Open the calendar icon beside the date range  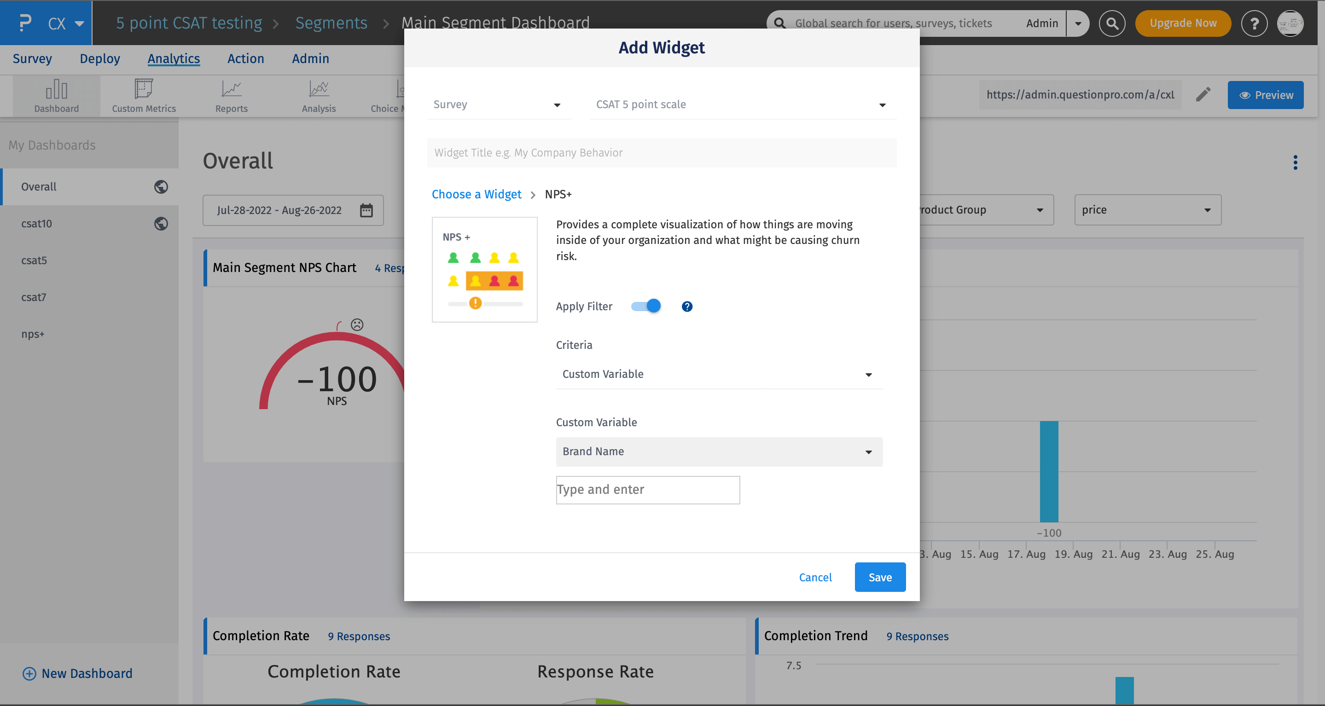coord(366,210)
